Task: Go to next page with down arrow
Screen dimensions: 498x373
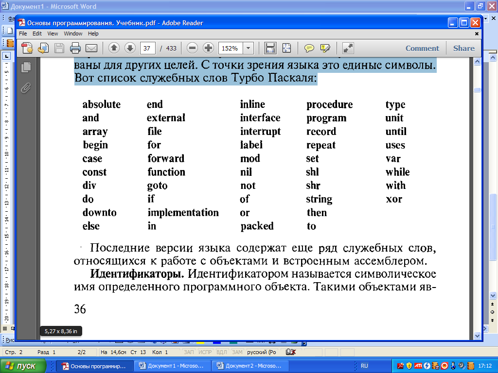Action: (129, 48)
